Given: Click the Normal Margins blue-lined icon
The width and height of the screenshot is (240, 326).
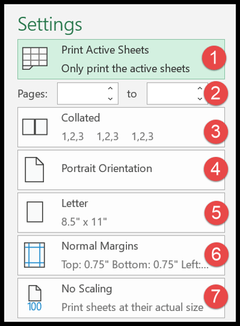Looking at the screenshot, I should (x=34, y=255).
